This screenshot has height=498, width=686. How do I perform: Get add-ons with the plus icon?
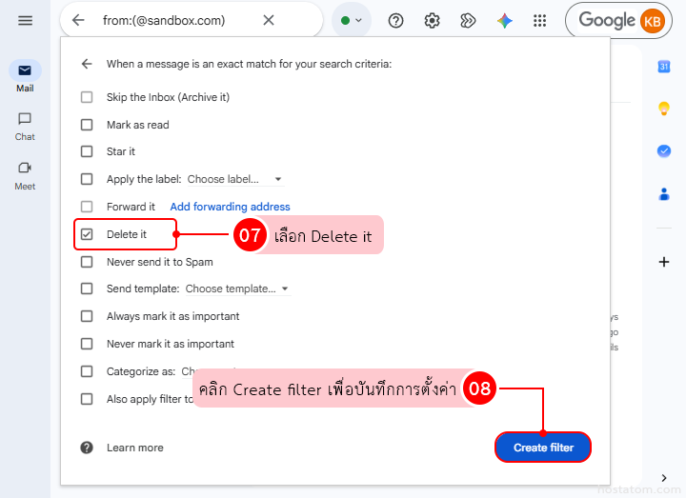(664, 262)
